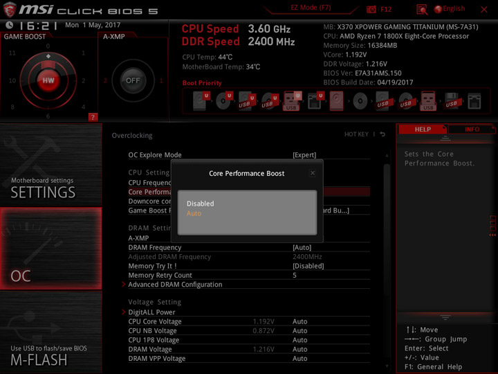Screen dimensions: 498x374
Task: Open Memory Try It ! [Disabled] dropdown
Action: pos(308,266)
